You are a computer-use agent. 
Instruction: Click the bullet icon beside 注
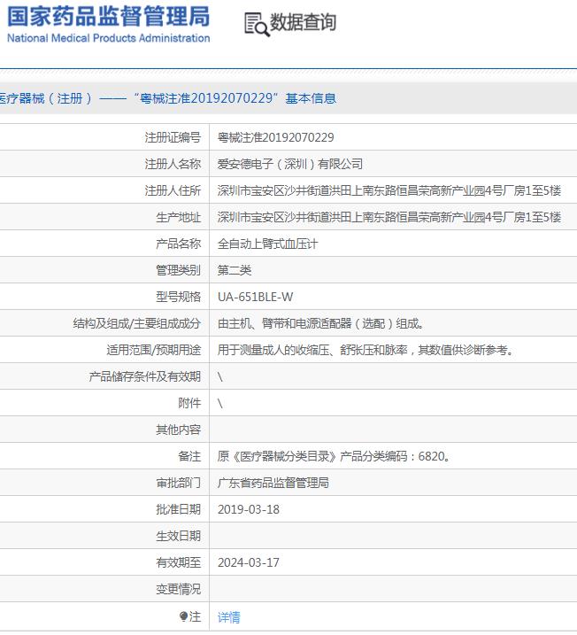(x=184, y=616)
